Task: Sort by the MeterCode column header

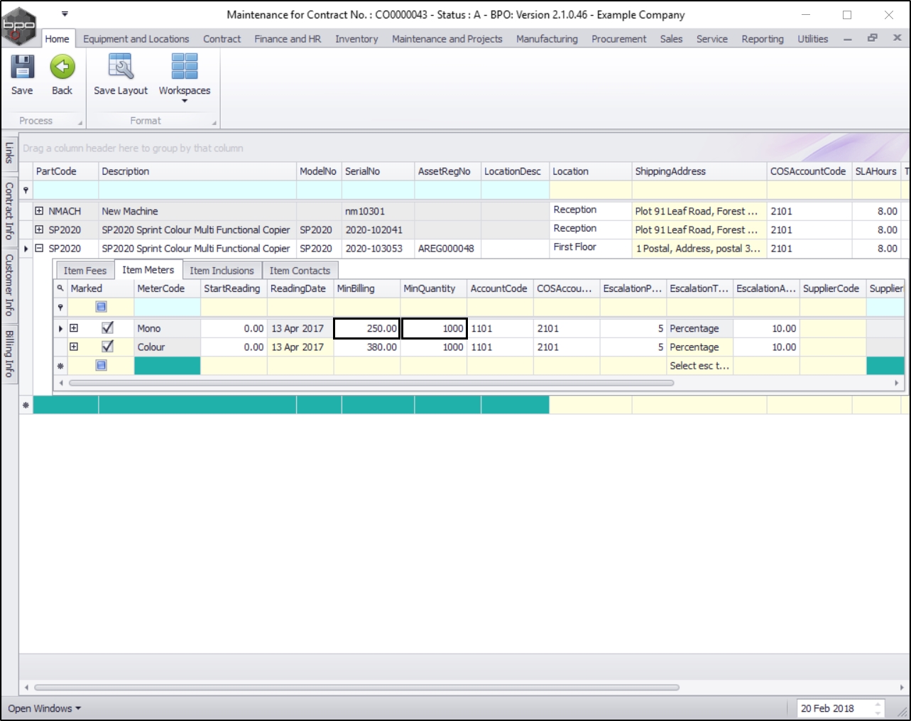Action: tap(167, 288)
